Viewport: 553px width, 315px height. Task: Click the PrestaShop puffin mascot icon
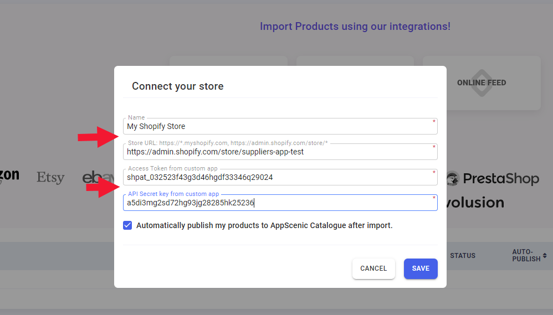[x=453, y=178]
